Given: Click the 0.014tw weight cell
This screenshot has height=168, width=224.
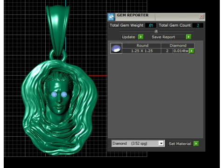Looking at the screenshot, I should [x=181, y=51].
